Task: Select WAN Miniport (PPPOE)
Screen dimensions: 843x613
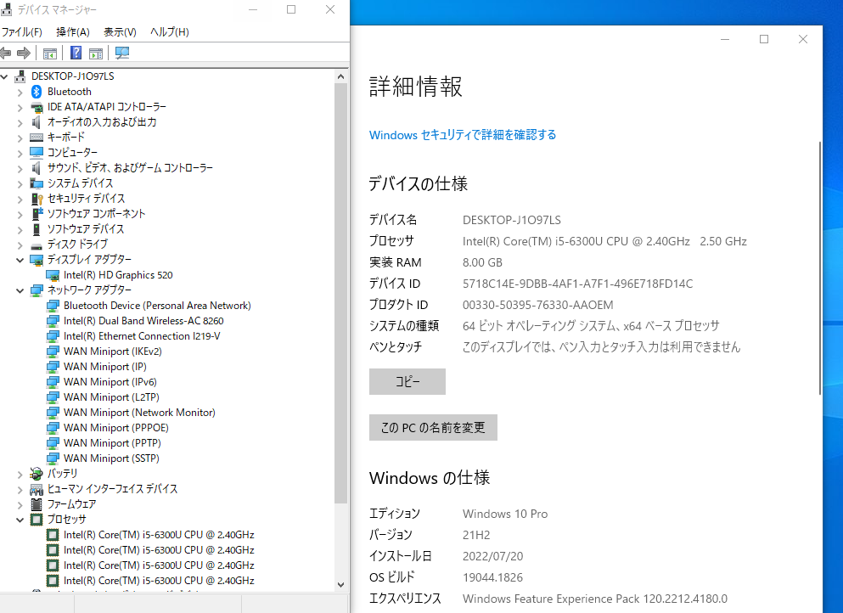Action: coord(116,428)
